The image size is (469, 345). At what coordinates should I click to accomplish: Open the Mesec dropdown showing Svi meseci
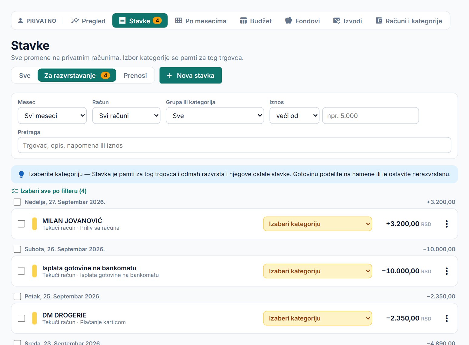pyautogui.click(x=52, y=116)
